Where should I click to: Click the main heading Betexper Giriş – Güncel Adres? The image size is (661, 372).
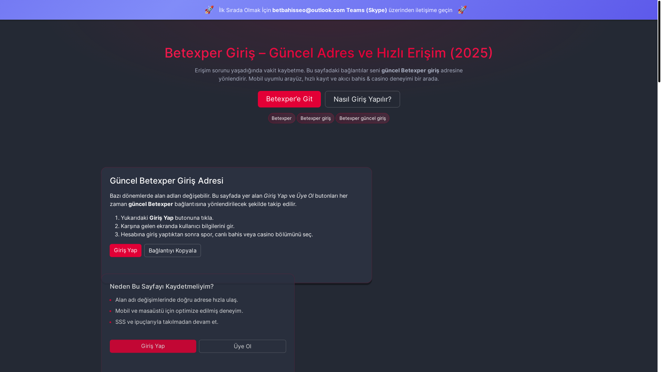pyautogui.click(x=329, y=53)
